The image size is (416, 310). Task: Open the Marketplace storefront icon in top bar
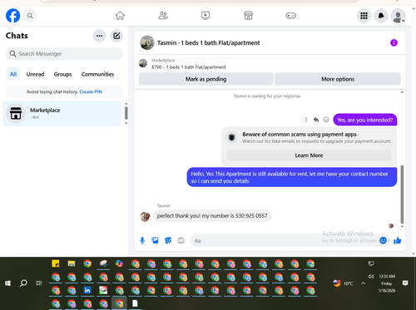click(248, 16)
